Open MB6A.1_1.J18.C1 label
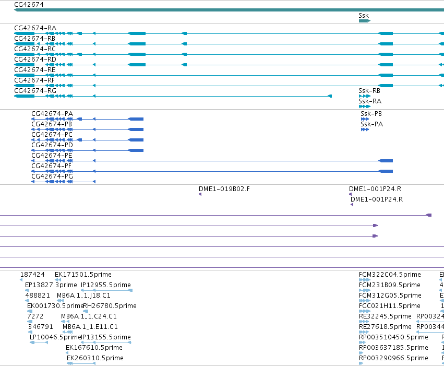 click(84, 296)
